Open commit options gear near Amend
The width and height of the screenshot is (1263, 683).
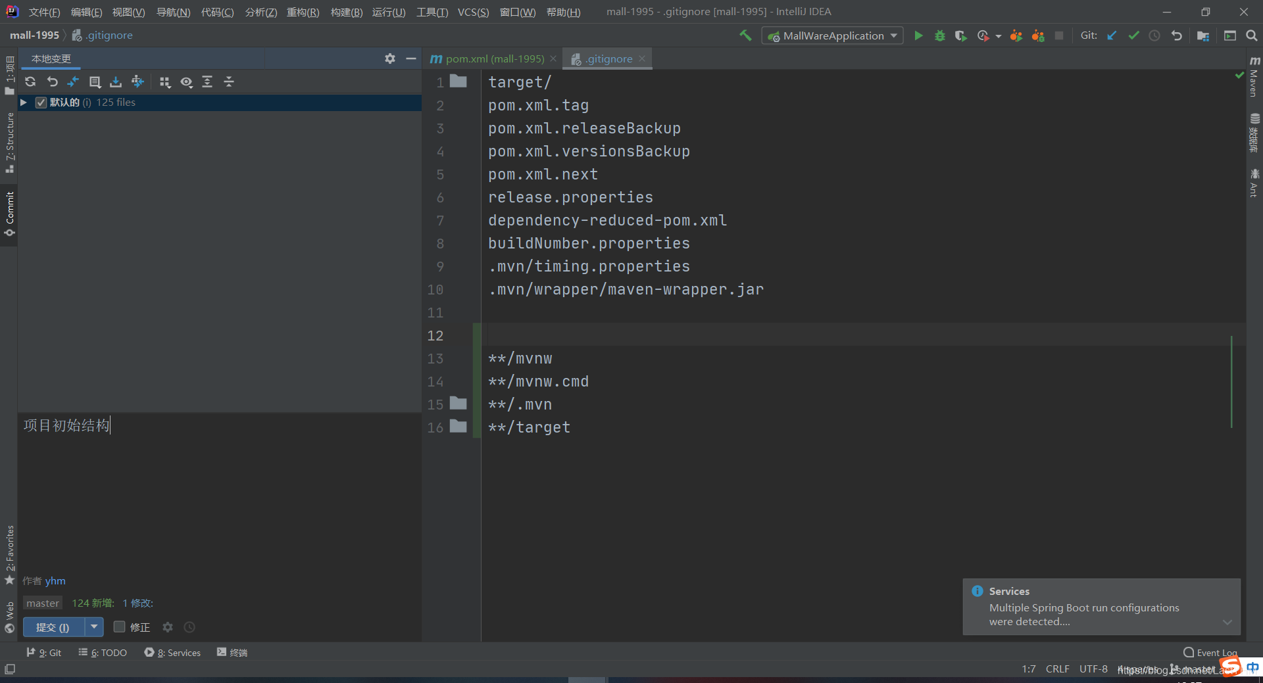coord(168,627)
